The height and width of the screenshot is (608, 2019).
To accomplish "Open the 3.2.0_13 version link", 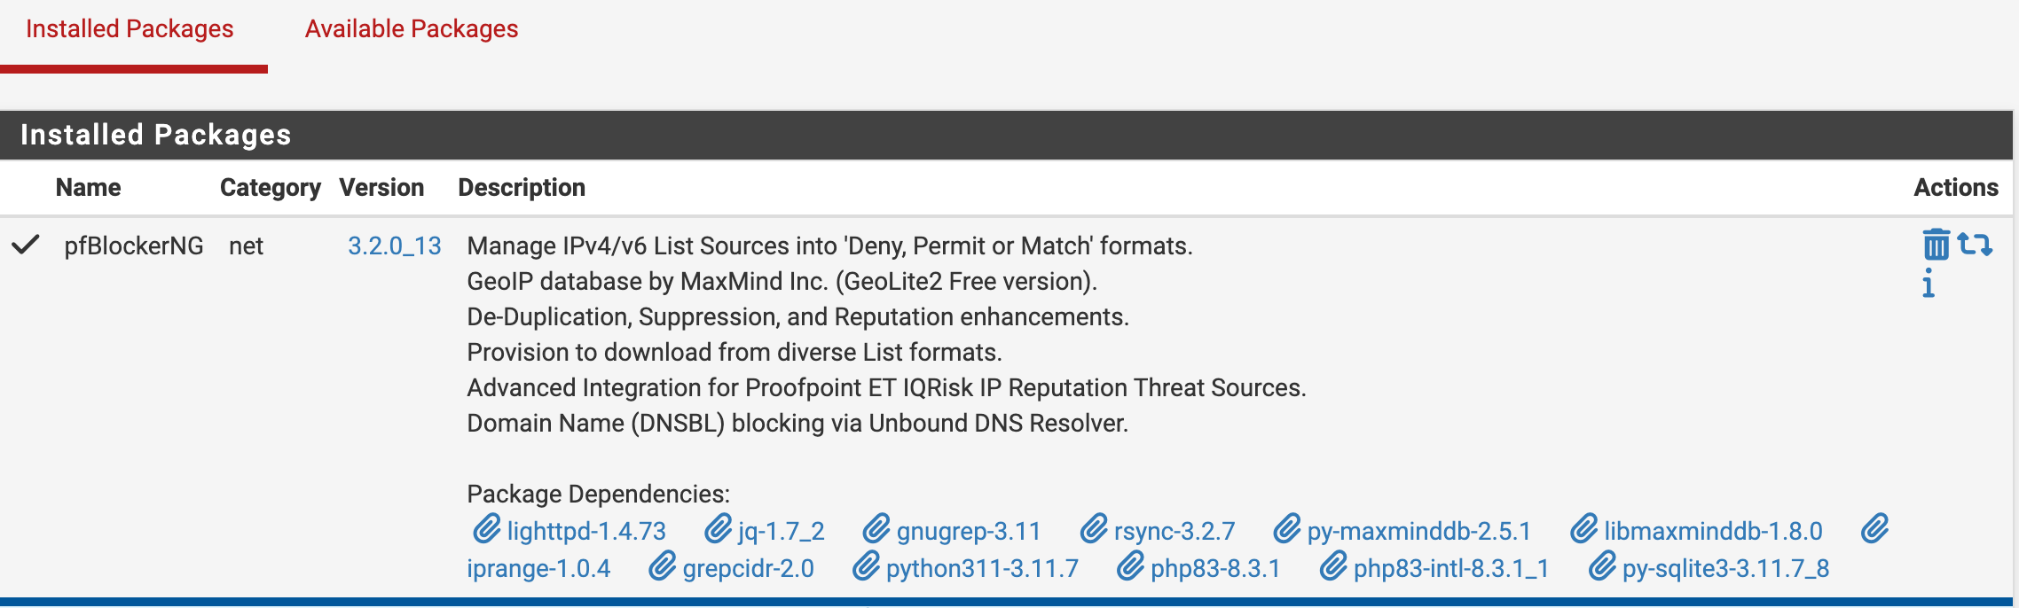I will [394, 246].
